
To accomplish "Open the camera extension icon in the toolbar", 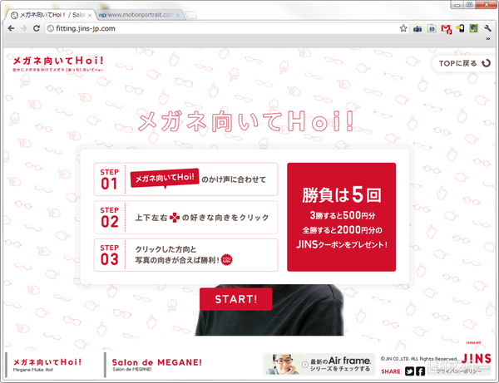I will [417, 29].
